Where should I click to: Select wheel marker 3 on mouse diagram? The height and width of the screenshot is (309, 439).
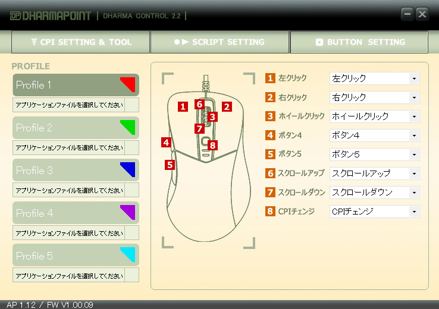click(x=212, y=117)
